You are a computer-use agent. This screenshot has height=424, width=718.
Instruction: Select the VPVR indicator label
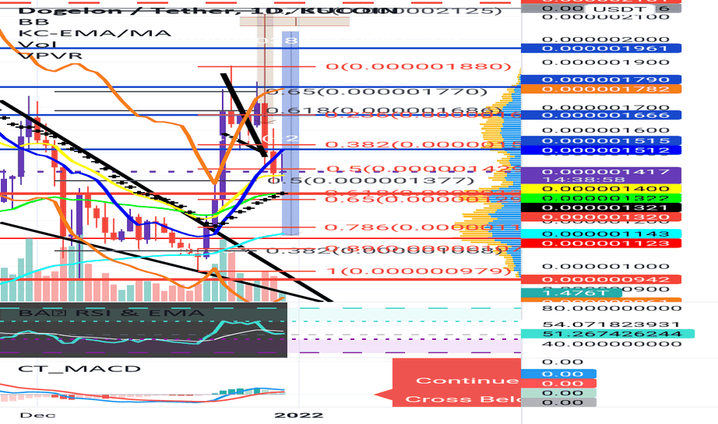tap(50, 56)
